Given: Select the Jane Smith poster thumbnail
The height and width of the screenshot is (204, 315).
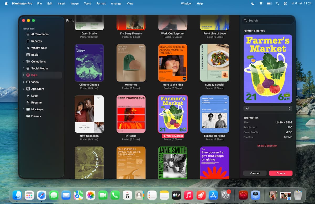Looking at the screenshot, I should point(173,163).
